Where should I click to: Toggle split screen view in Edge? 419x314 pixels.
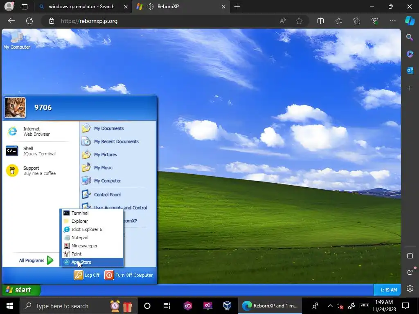pos(320,21)
